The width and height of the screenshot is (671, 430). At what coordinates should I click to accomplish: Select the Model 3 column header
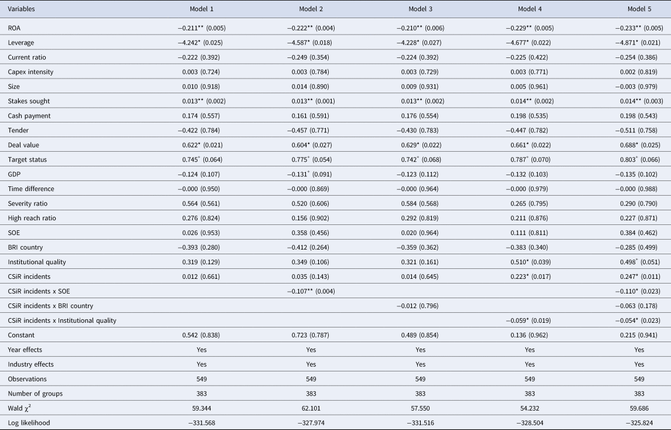click(420, 10)
